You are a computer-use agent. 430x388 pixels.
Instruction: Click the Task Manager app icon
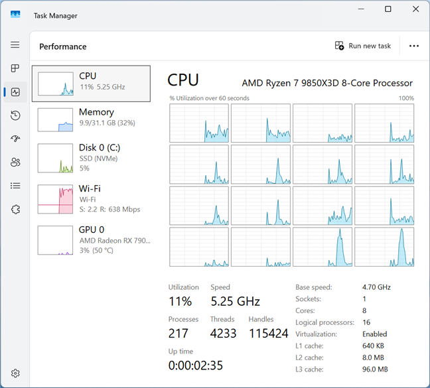pos(15,14)
